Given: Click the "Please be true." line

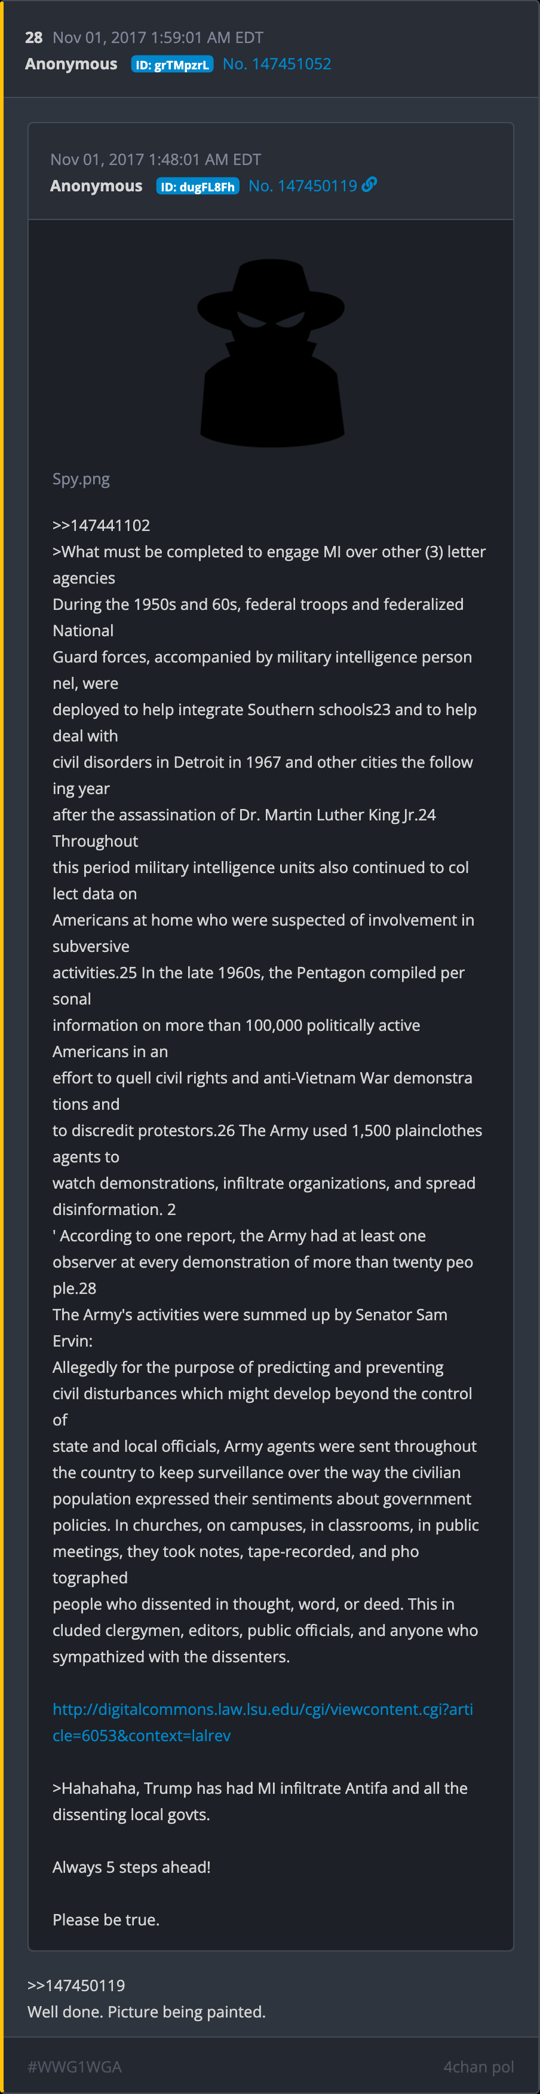Looking at the screenshot, I should coord(106,1919).
